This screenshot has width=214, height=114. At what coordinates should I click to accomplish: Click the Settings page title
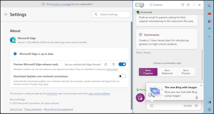point(18,14)
